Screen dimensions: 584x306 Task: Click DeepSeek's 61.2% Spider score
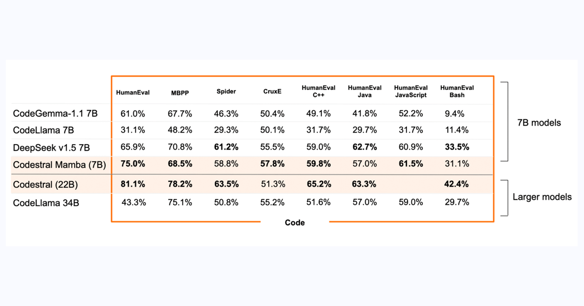(x=226, y=147)
